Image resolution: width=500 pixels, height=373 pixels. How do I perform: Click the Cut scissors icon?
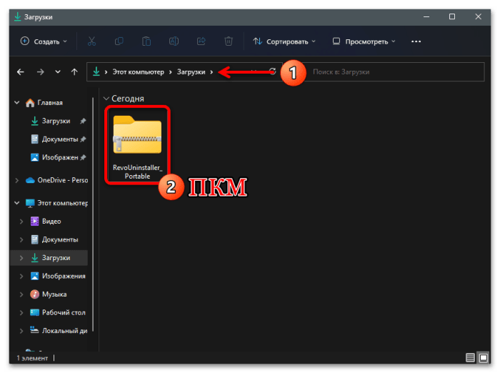(91, 41)
